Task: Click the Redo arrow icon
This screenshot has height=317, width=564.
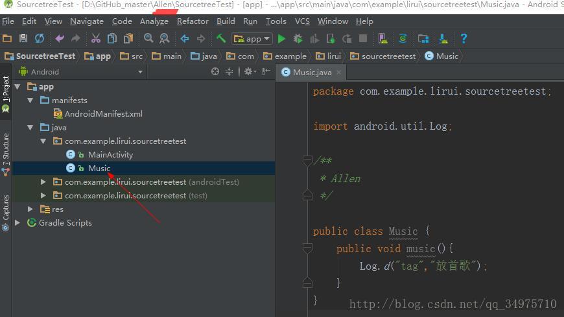Action: click(76, 38)
